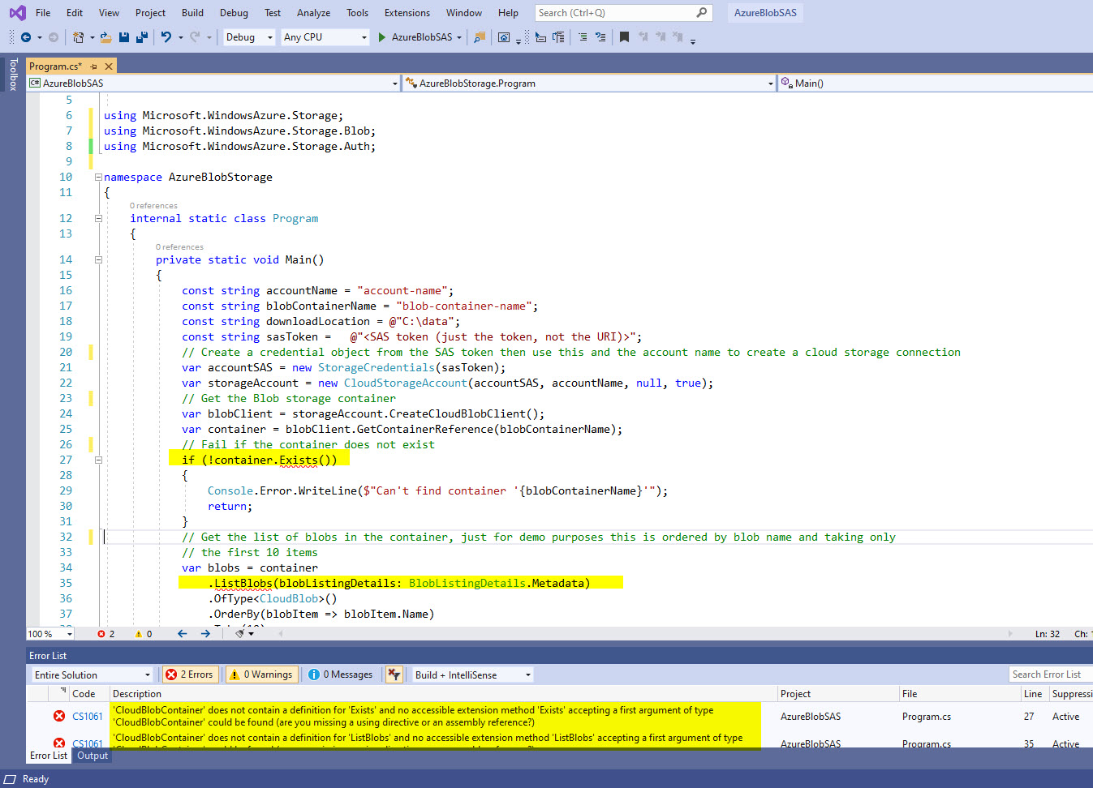The height and width of the screenshot is (788, 1093).
Task: Sort errors by the File column header
Action: pos(910,694)
